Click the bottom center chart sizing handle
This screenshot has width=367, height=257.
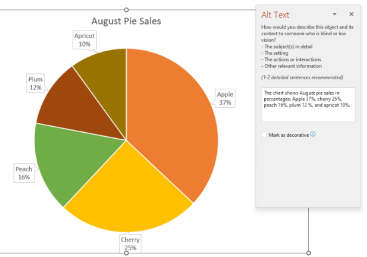tap(127, 253)
